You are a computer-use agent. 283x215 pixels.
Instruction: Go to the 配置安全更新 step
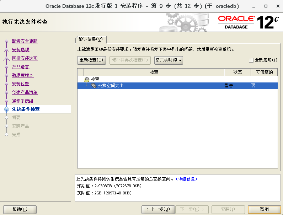25,41
